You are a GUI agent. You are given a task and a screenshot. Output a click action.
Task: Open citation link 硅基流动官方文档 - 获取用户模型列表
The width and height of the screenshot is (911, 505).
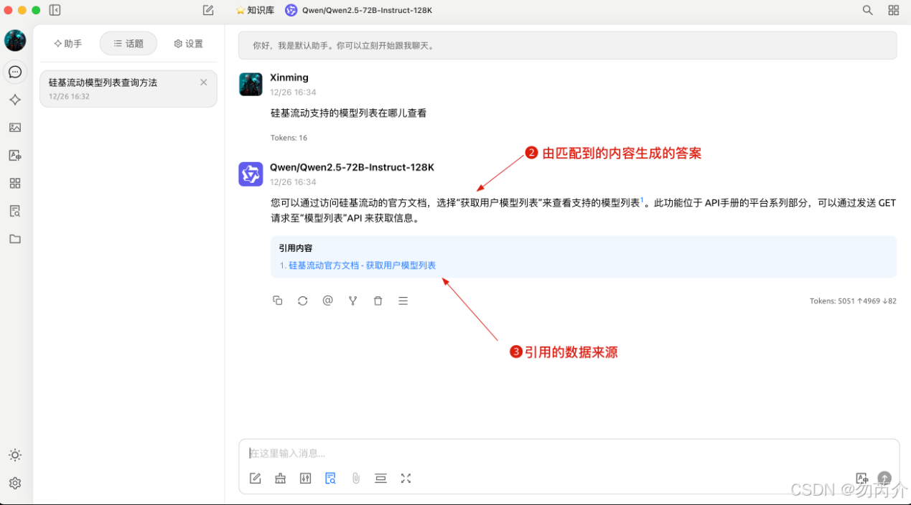362,265
